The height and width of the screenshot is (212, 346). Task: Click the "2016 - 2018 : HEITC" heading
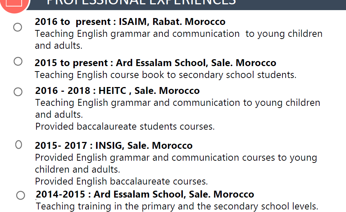pos(117,90)
